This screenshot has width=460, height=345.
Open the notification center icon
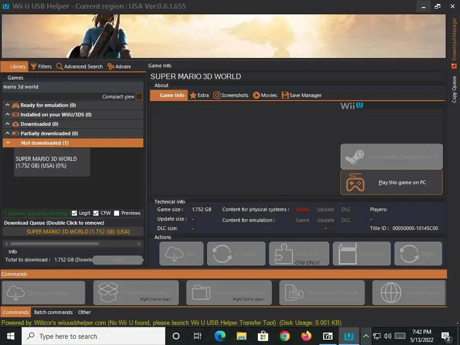(x=446, y=336)
